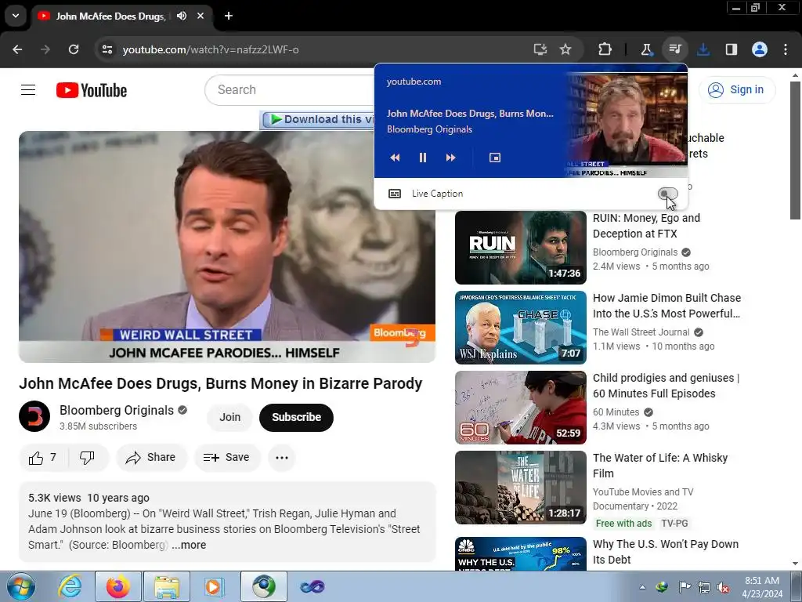Screen dimensions: 802x602
Task: Open the tab search dropdown arrow
Action: (x=16, y=16)
